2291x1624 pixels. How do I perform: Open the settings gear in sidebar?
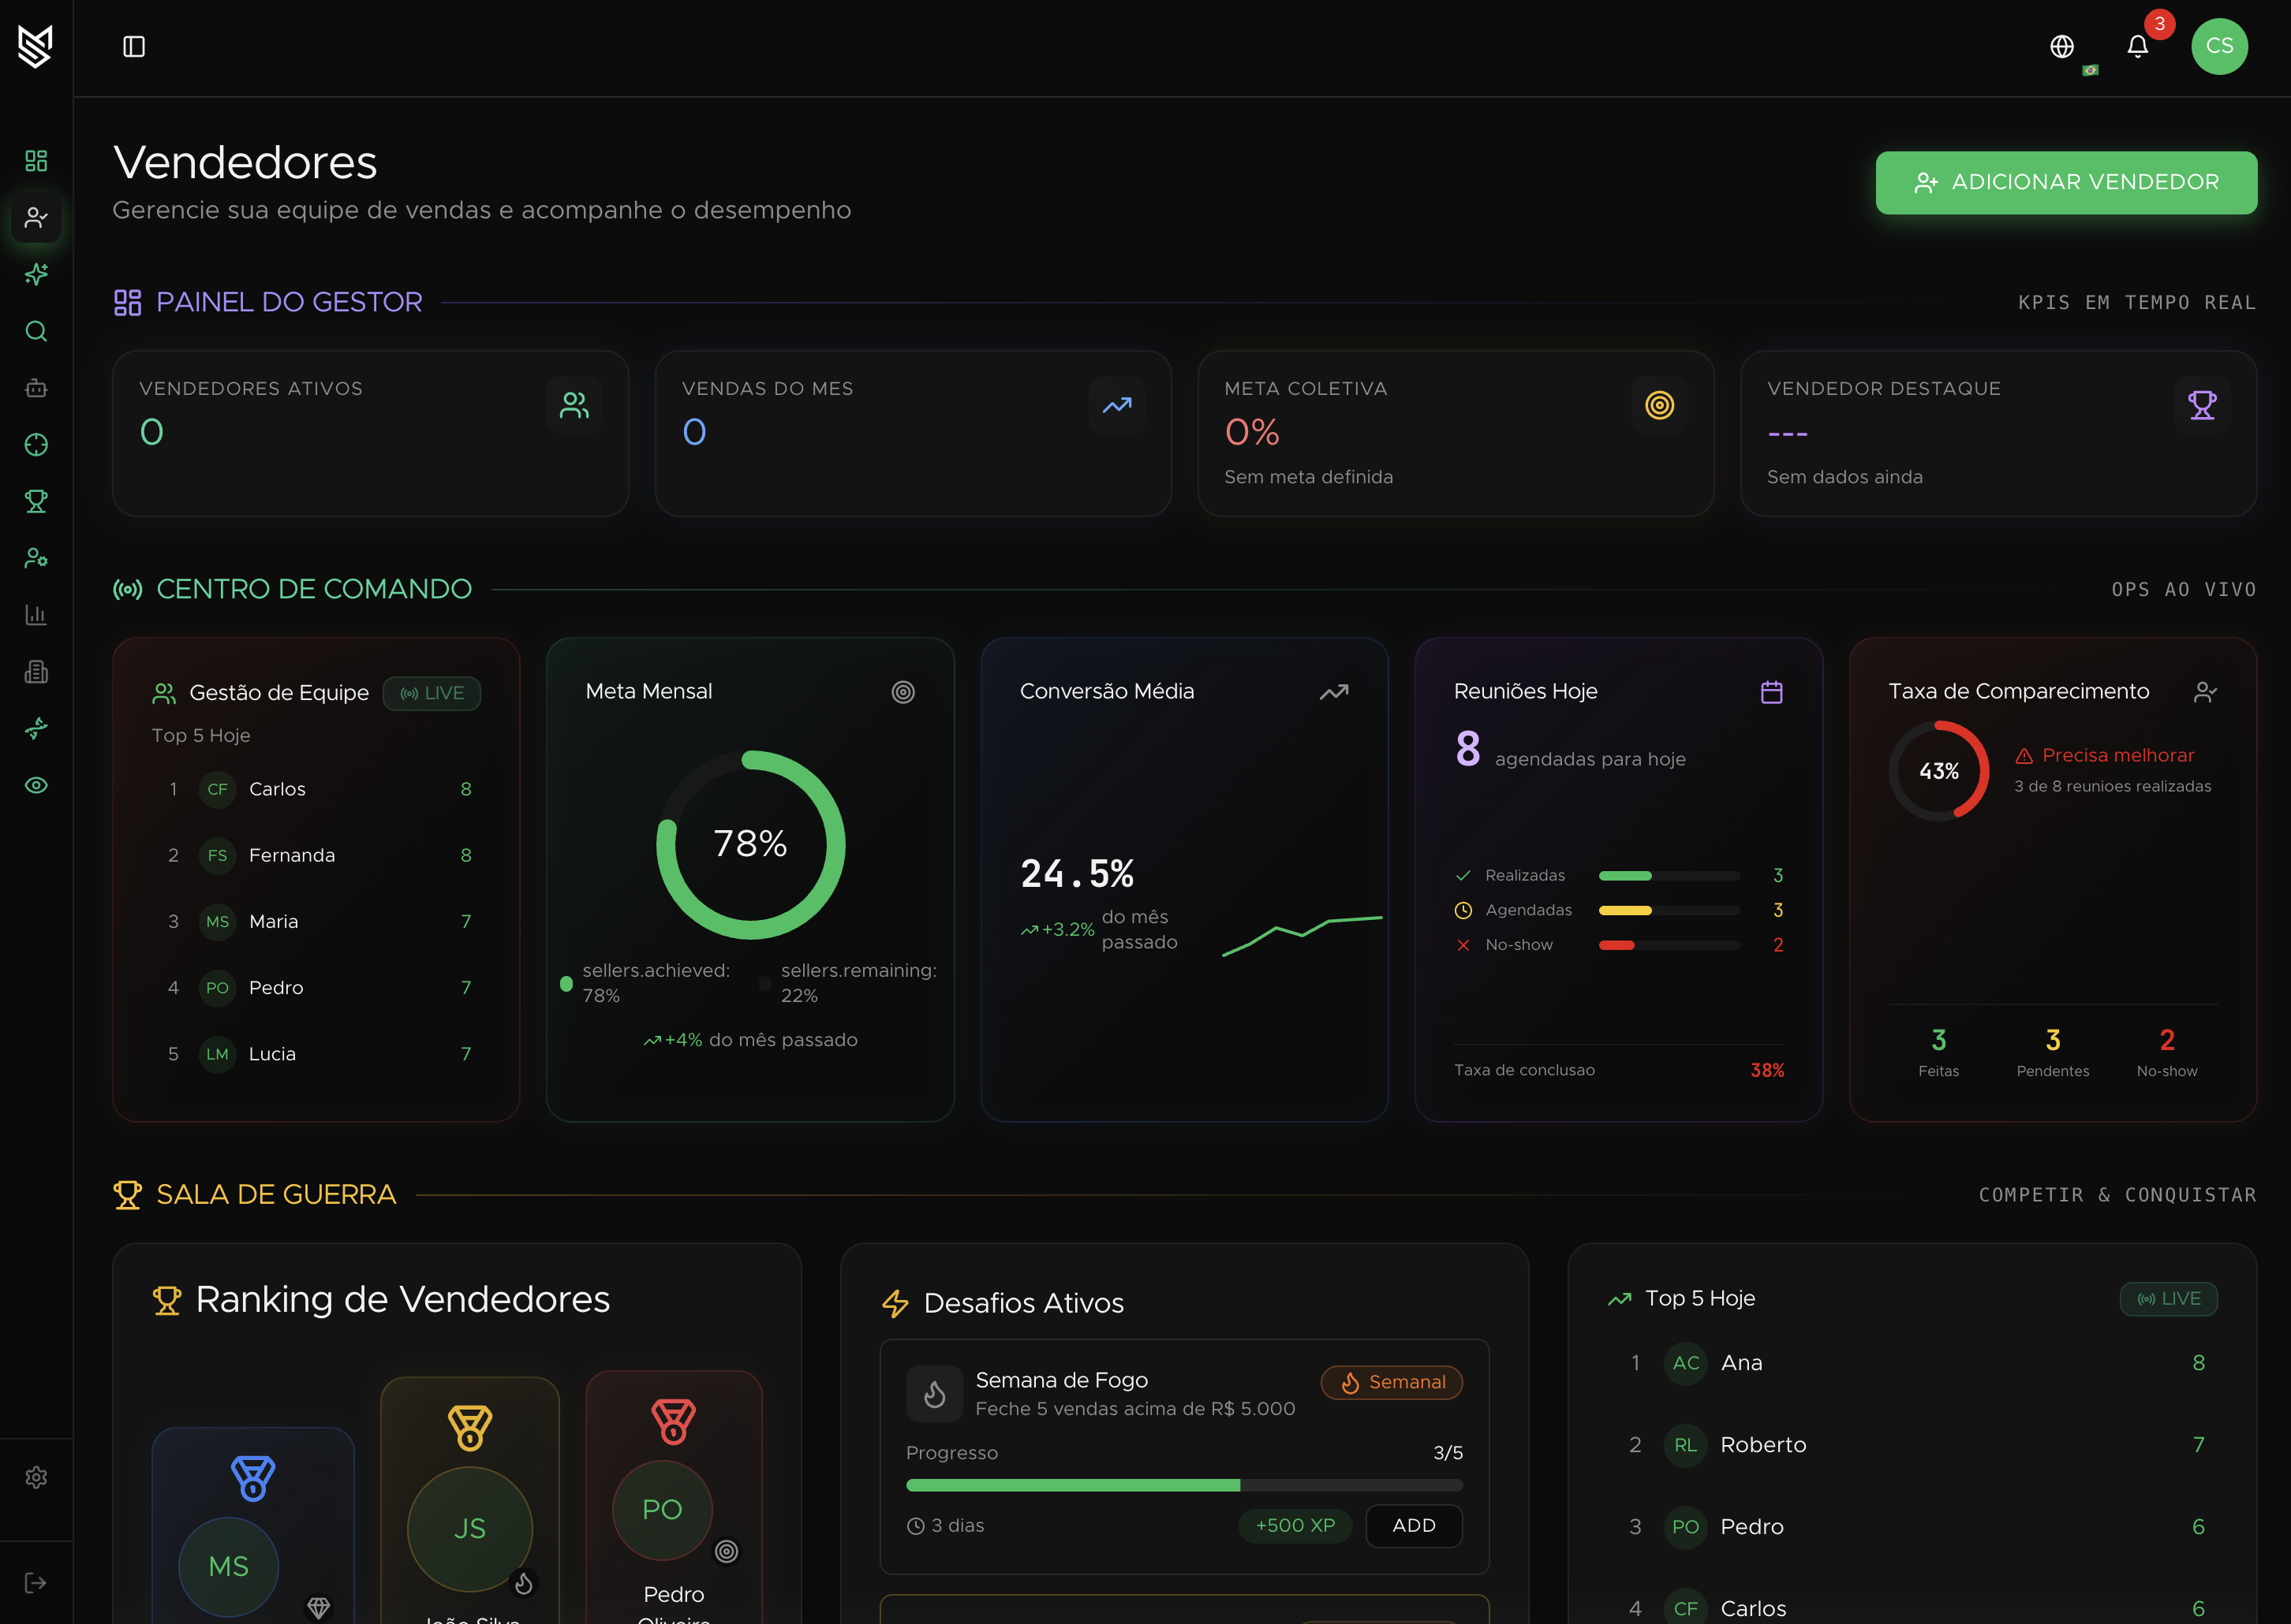tap(36, 1477)
